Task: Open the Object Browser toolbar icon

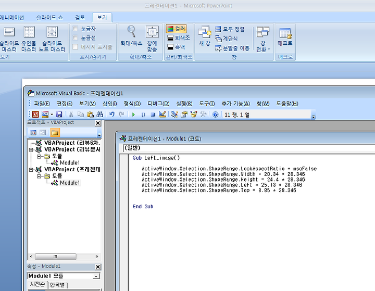Action: click(193, 115)
